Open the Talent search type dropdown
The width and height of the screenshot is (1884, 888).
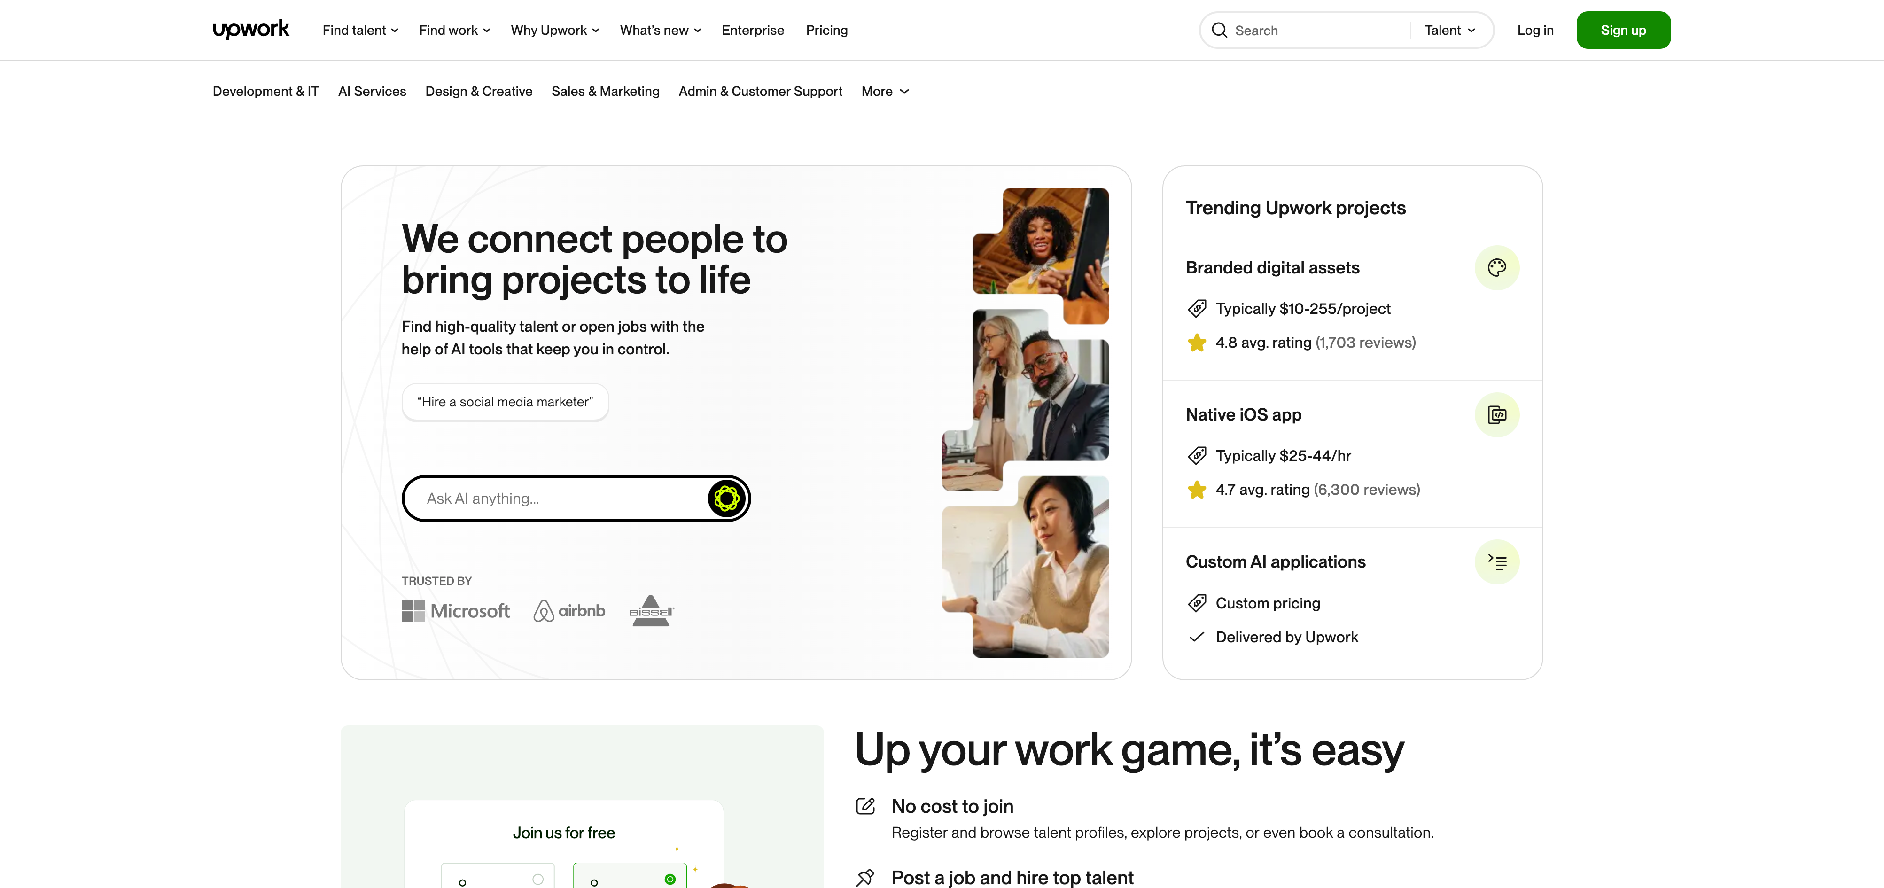[x=1449, y=30]
